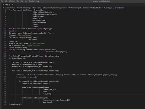The width and height of the screenshot is (145, 109).
Task: Open the View menu
Action: pos(18,1)
